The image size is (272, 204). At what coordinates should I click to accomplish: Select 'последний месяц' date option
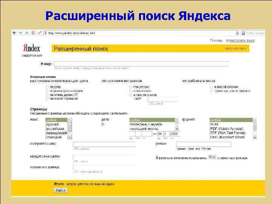(152, 129)
